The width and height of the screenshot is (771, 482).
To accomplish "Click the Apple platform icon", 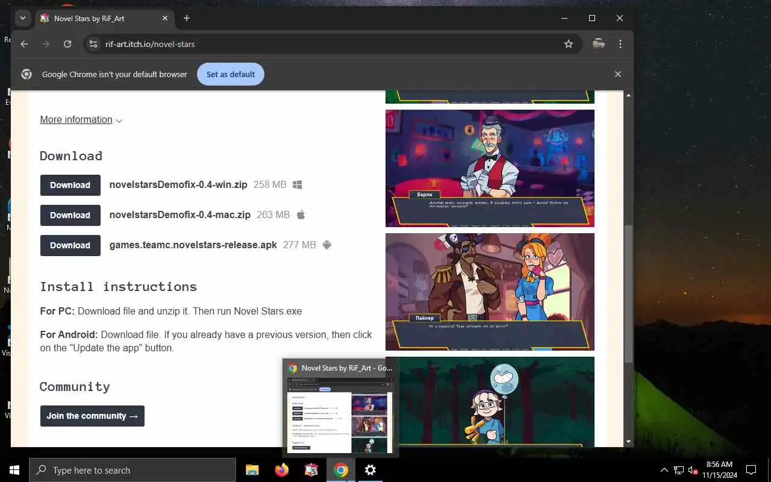I will [x=301, y=214].
